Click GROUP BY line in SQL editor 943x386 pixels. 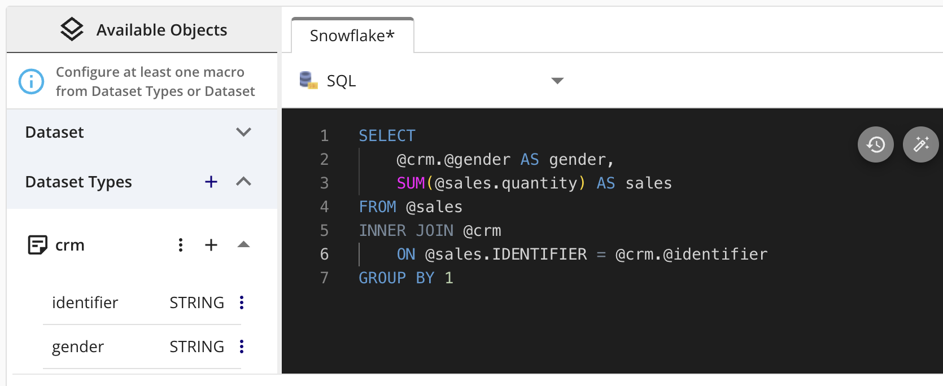coord(405,278)
